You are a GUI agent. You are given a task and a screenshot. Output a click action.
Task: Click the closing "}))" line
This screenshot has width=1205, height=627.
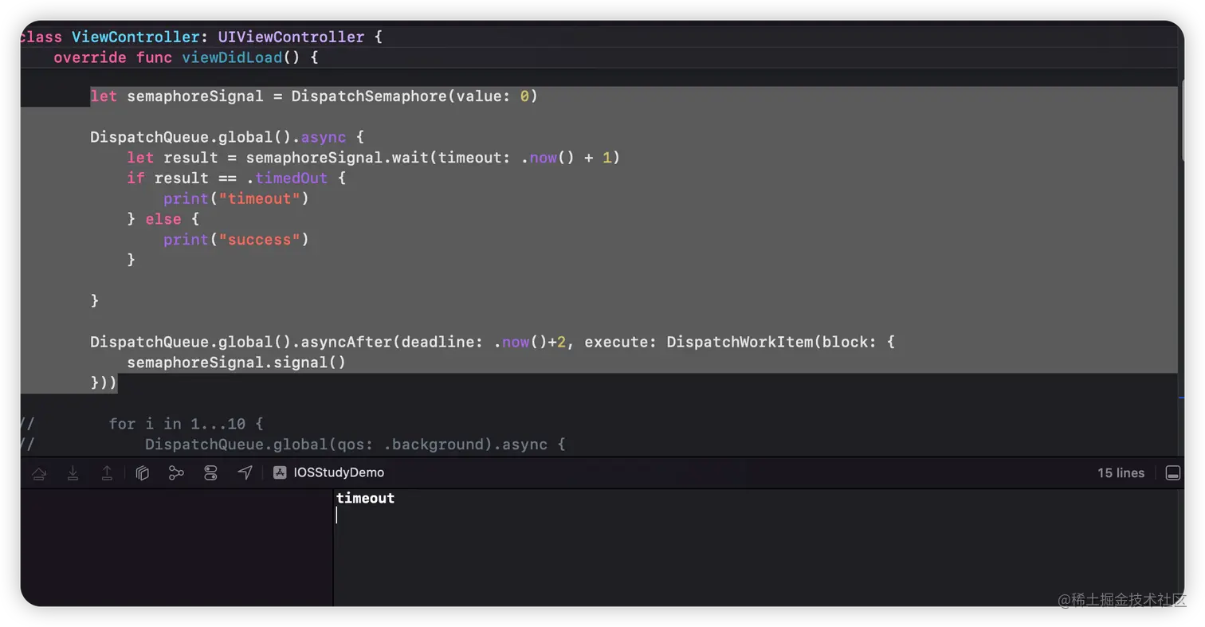tap(104, 383)
